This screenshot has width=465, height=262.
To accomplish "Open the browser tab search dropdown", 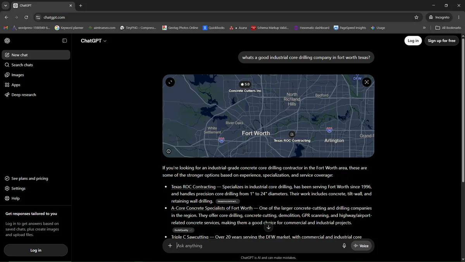I will (5, 6).
